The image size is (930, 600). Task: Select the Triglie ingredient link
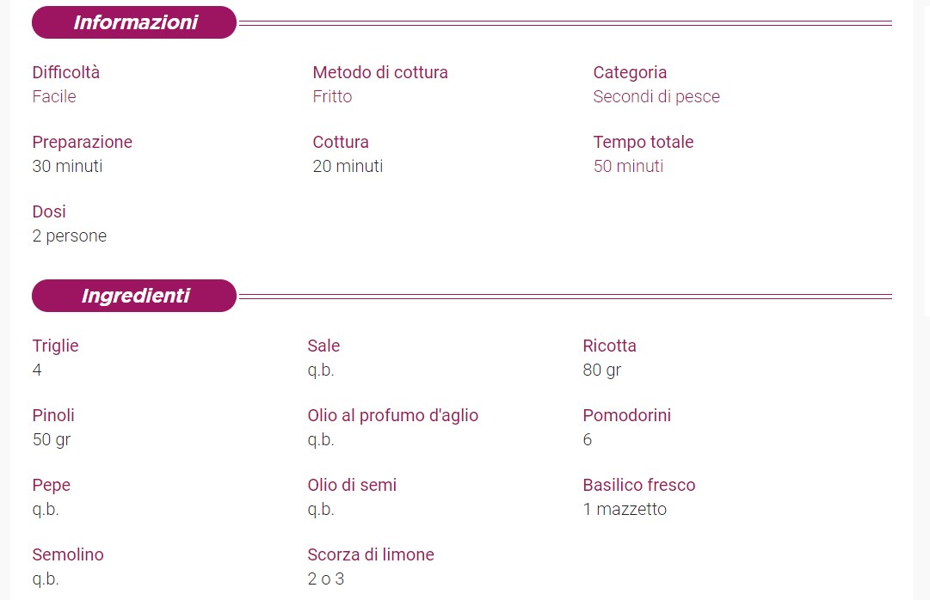(55, 346)
